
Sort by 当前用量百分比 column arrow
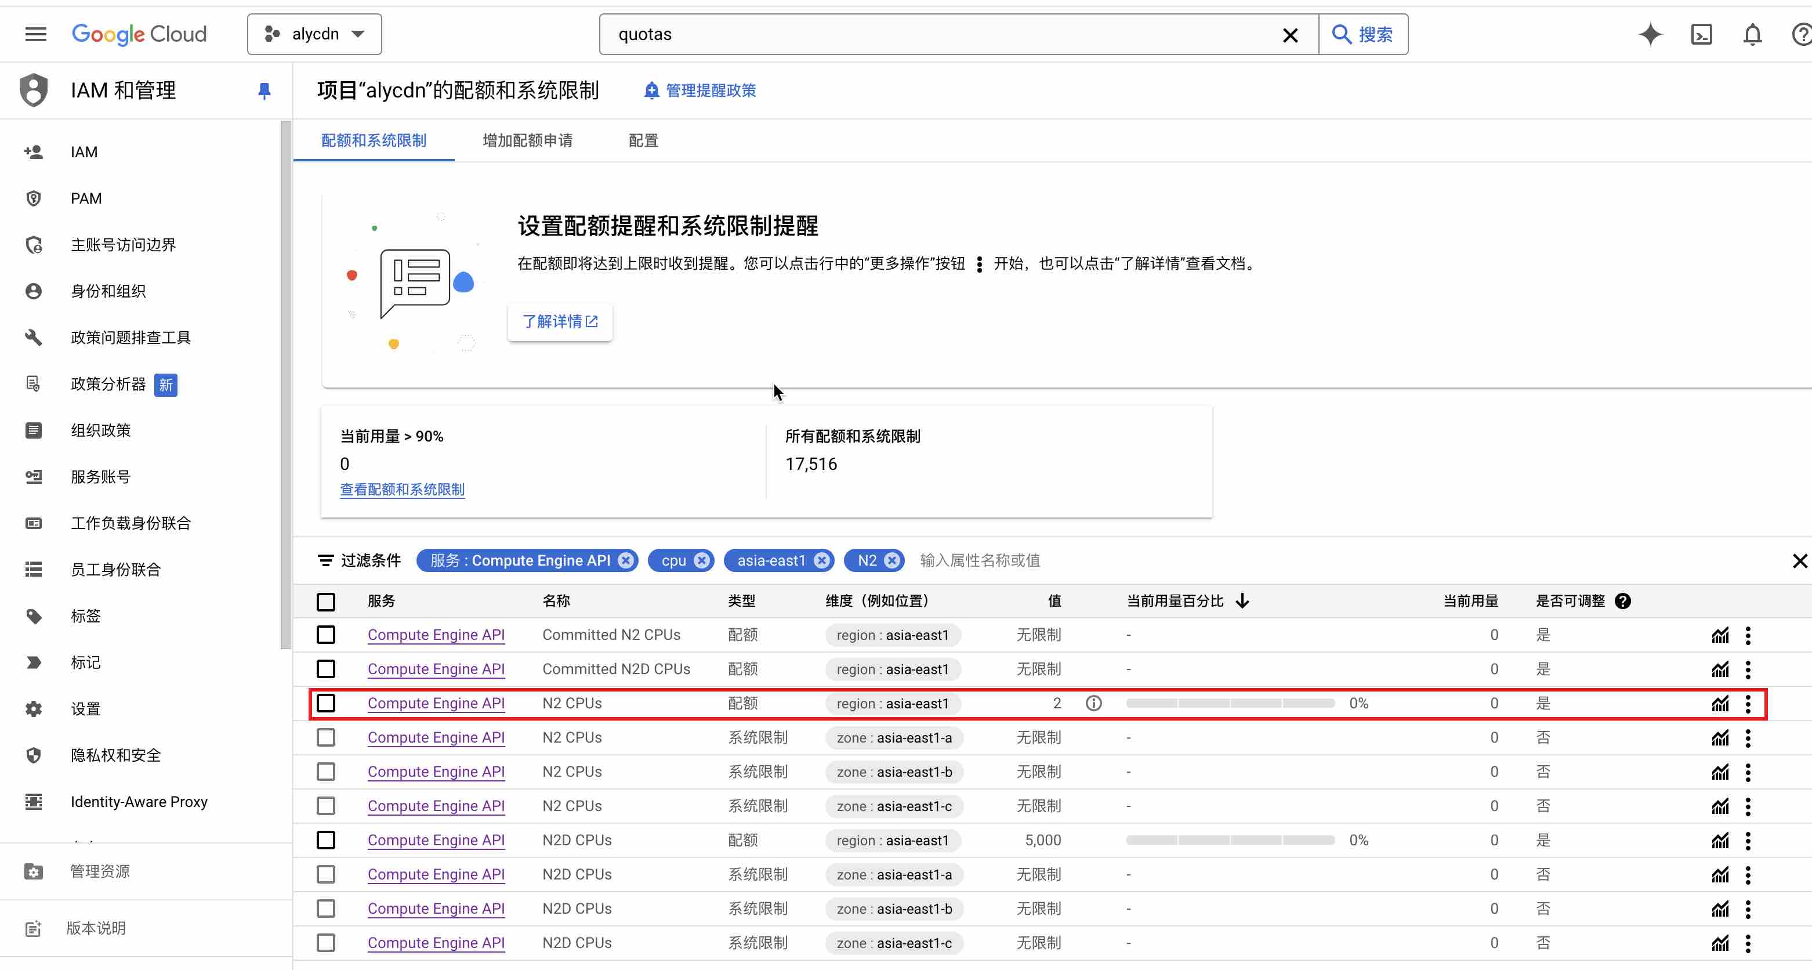click(x=1242, y=602)
